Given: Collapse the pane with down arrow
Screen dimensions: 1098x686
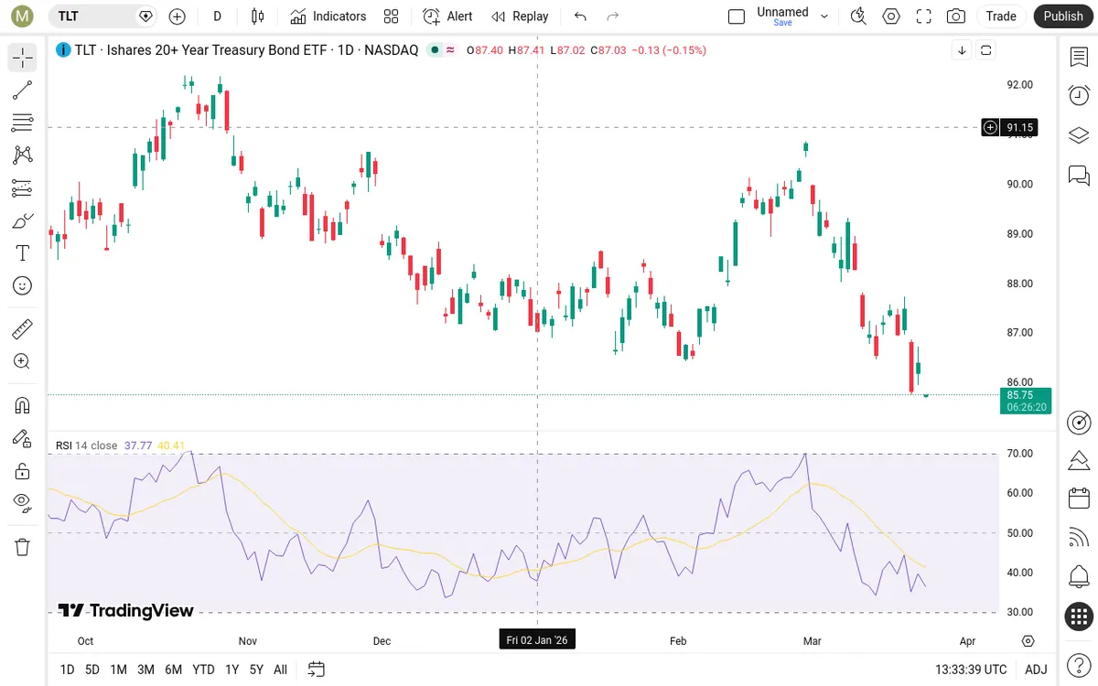Looking at the screenshot, I should [x=962, y=50].
